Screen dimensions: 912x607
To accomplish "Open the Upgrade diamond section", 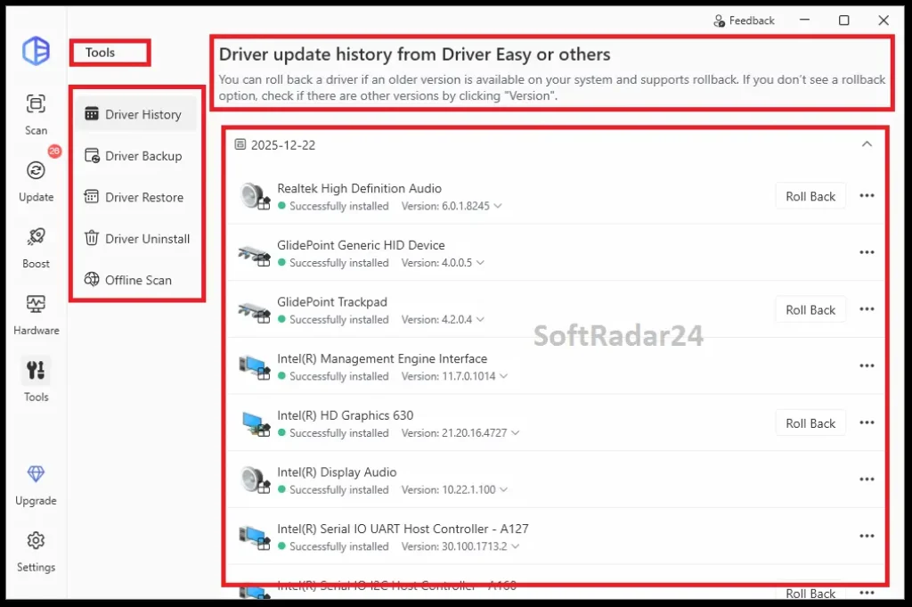I will click(36, 486).
